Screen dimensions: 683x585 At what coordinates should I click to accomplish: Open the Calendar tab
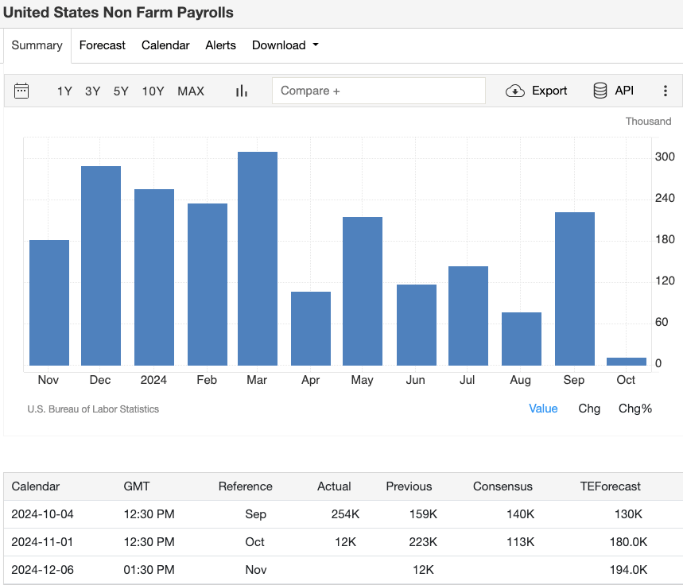click(165, 45)
